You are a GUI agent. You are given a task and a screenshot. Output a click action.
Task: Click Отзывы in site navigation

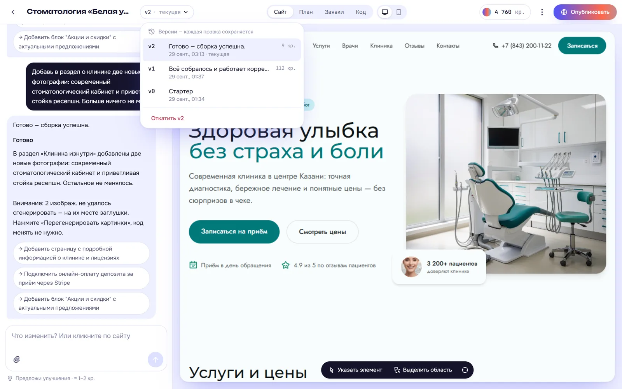[x=414, y=46]
